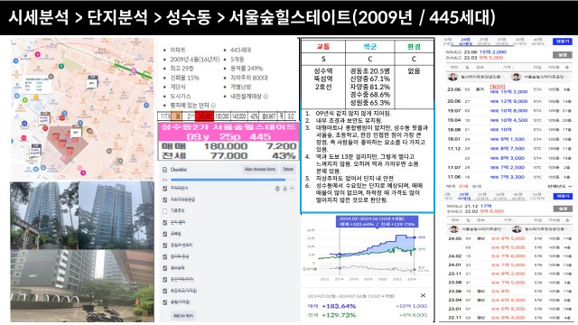Viewport: 578px width, 325px height.
Task: Click the 학군 header cell in the rating table
Action: 370,47
